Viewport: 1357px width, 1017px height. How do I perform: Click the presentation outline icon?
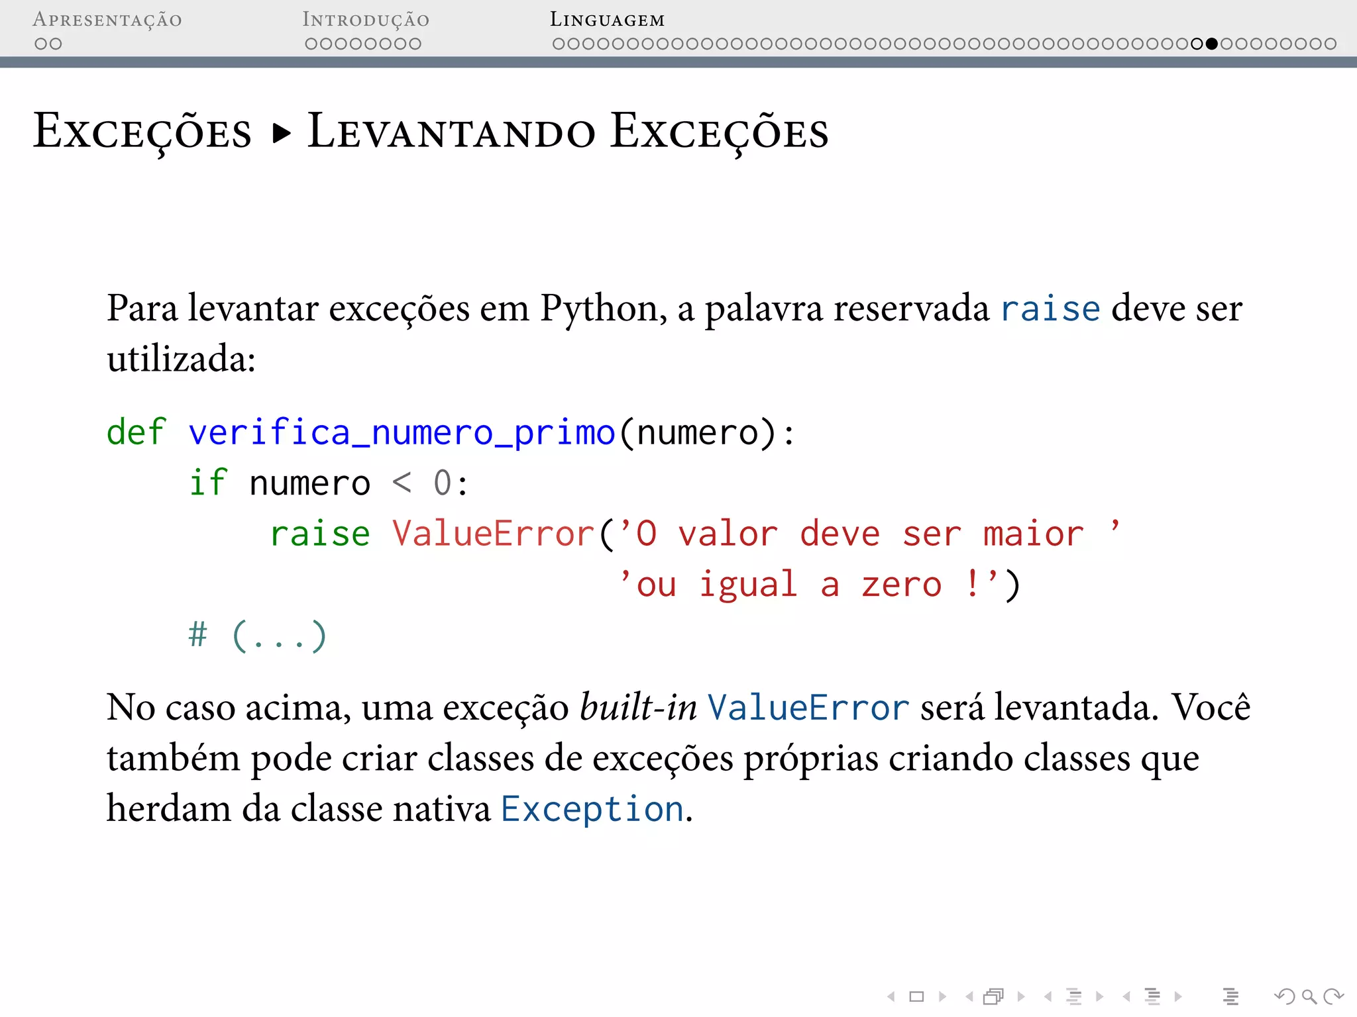[1231, 996]
